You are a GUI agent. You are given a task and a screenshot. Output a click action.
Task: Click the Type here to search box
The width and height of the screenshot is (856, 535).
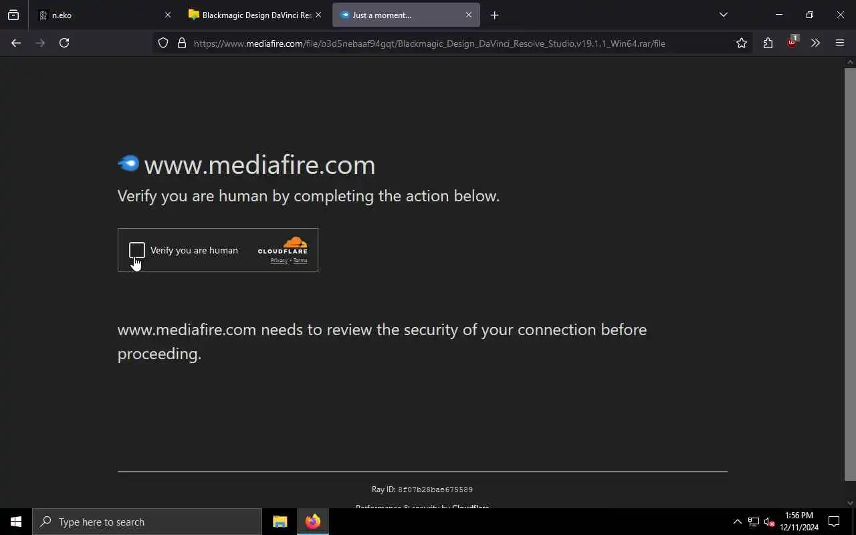147,522
